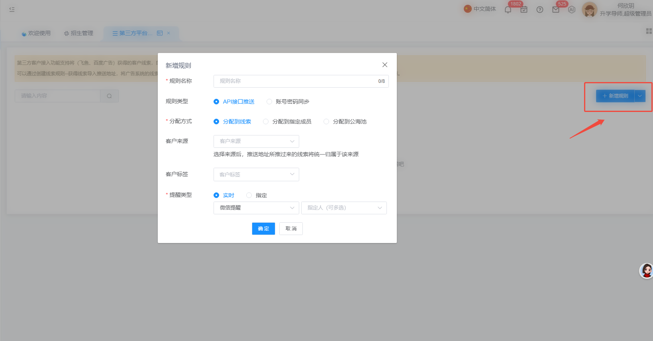Click the 规则名称 input field
Screen dimensions: 653x341
(301, 81)
